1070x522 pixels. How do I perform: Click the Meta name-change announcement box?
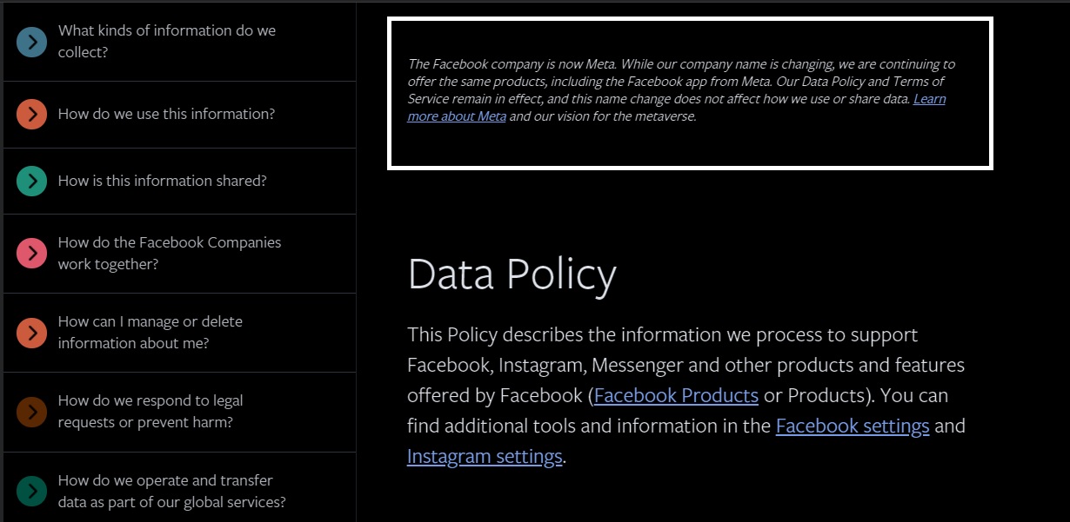pos(690,91)
